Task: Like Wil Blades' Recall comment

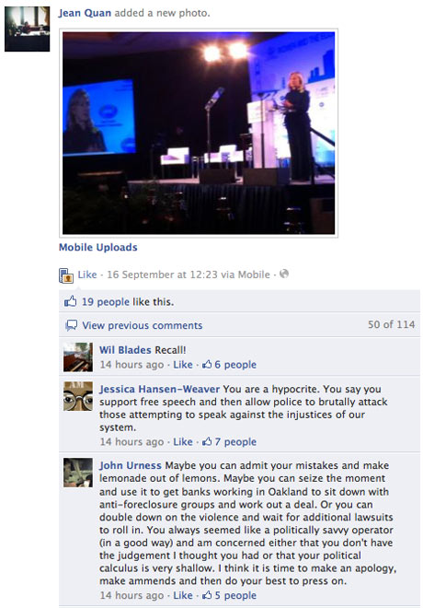Action: [x=183, y=365]
